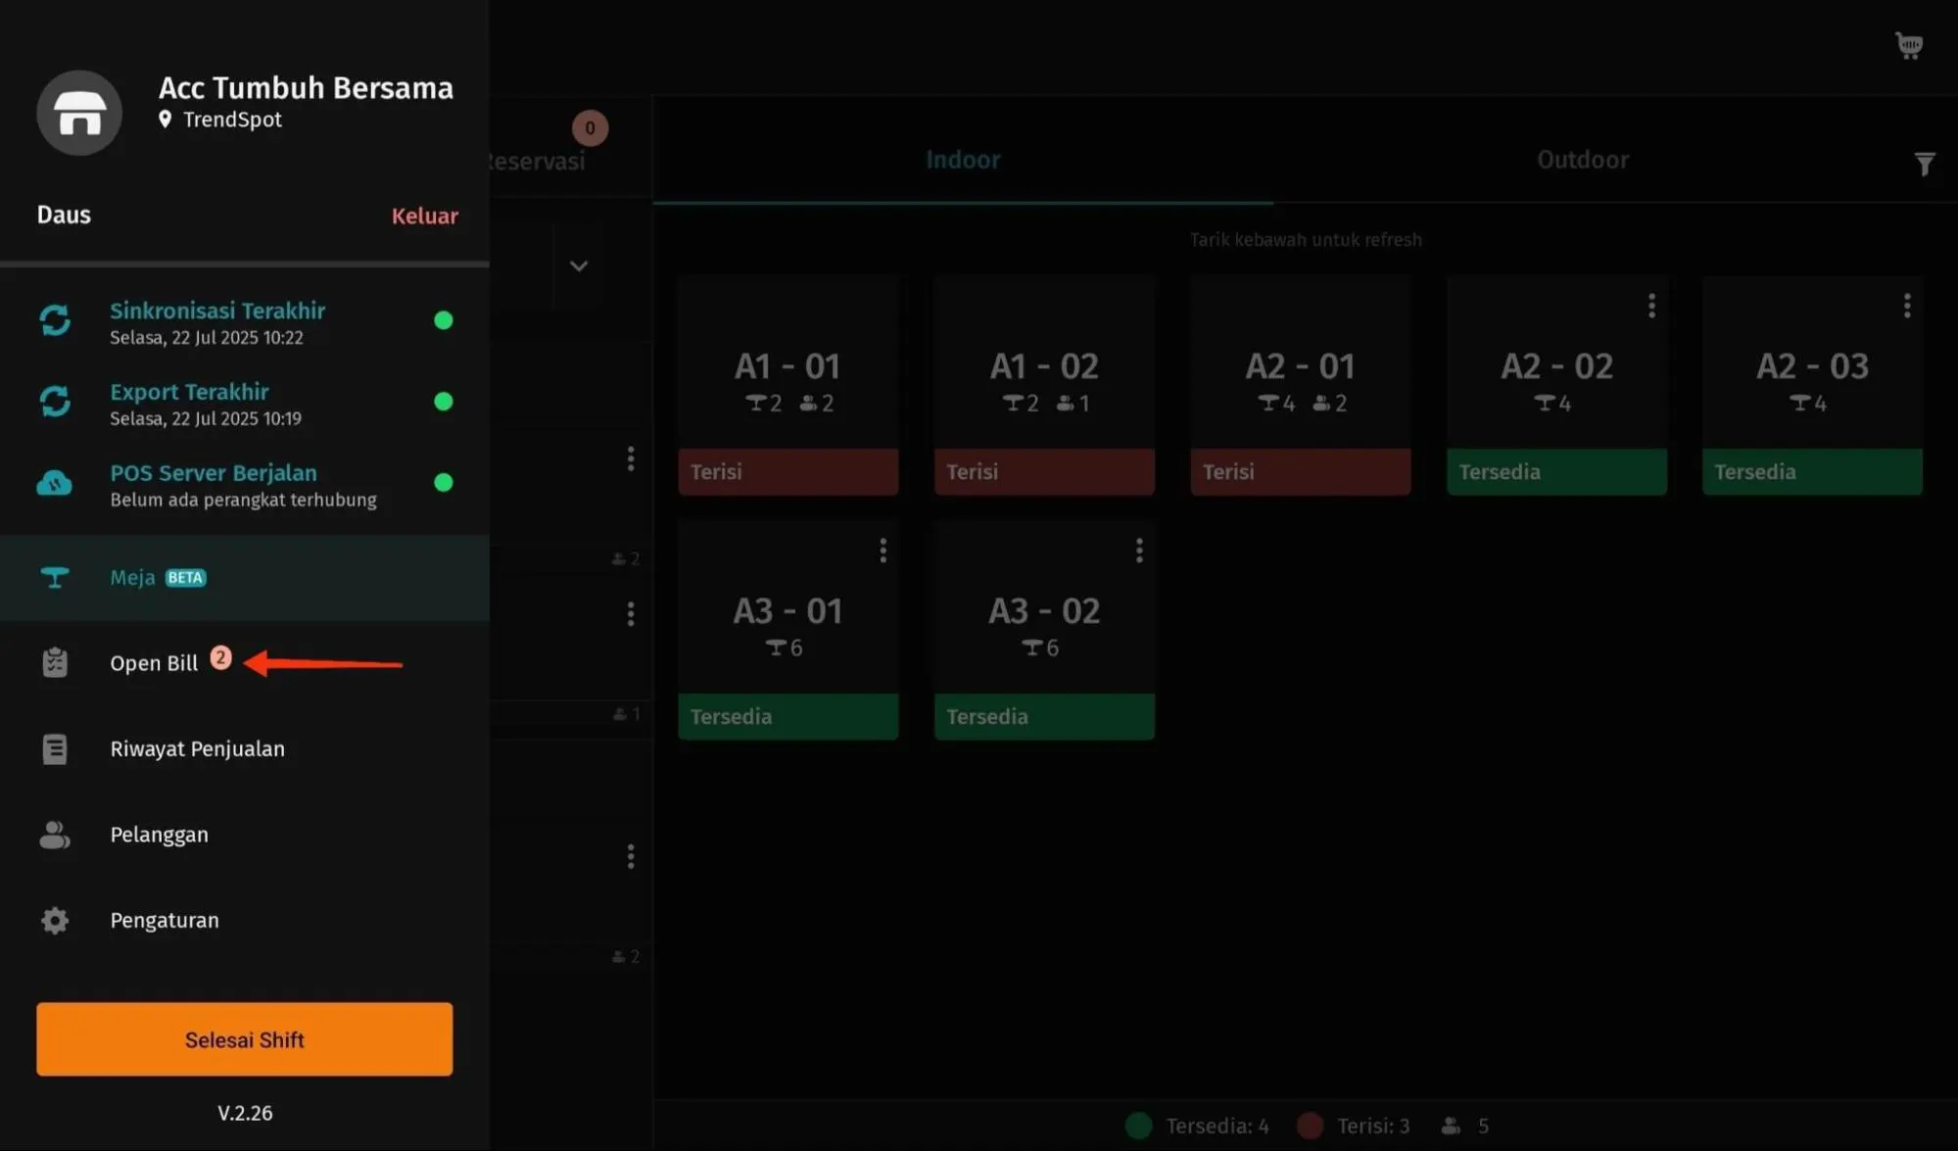Select the Indoor tab
The height and width of the screenshot is (1151, 1958).
point(963,160)
